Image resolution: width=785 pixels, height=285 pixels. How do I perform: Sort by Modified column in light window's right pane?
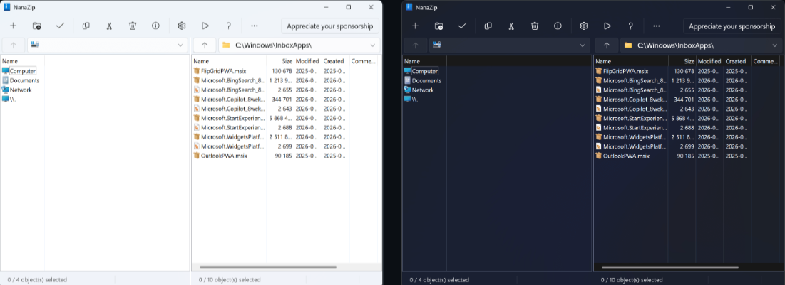coord(308,61)
